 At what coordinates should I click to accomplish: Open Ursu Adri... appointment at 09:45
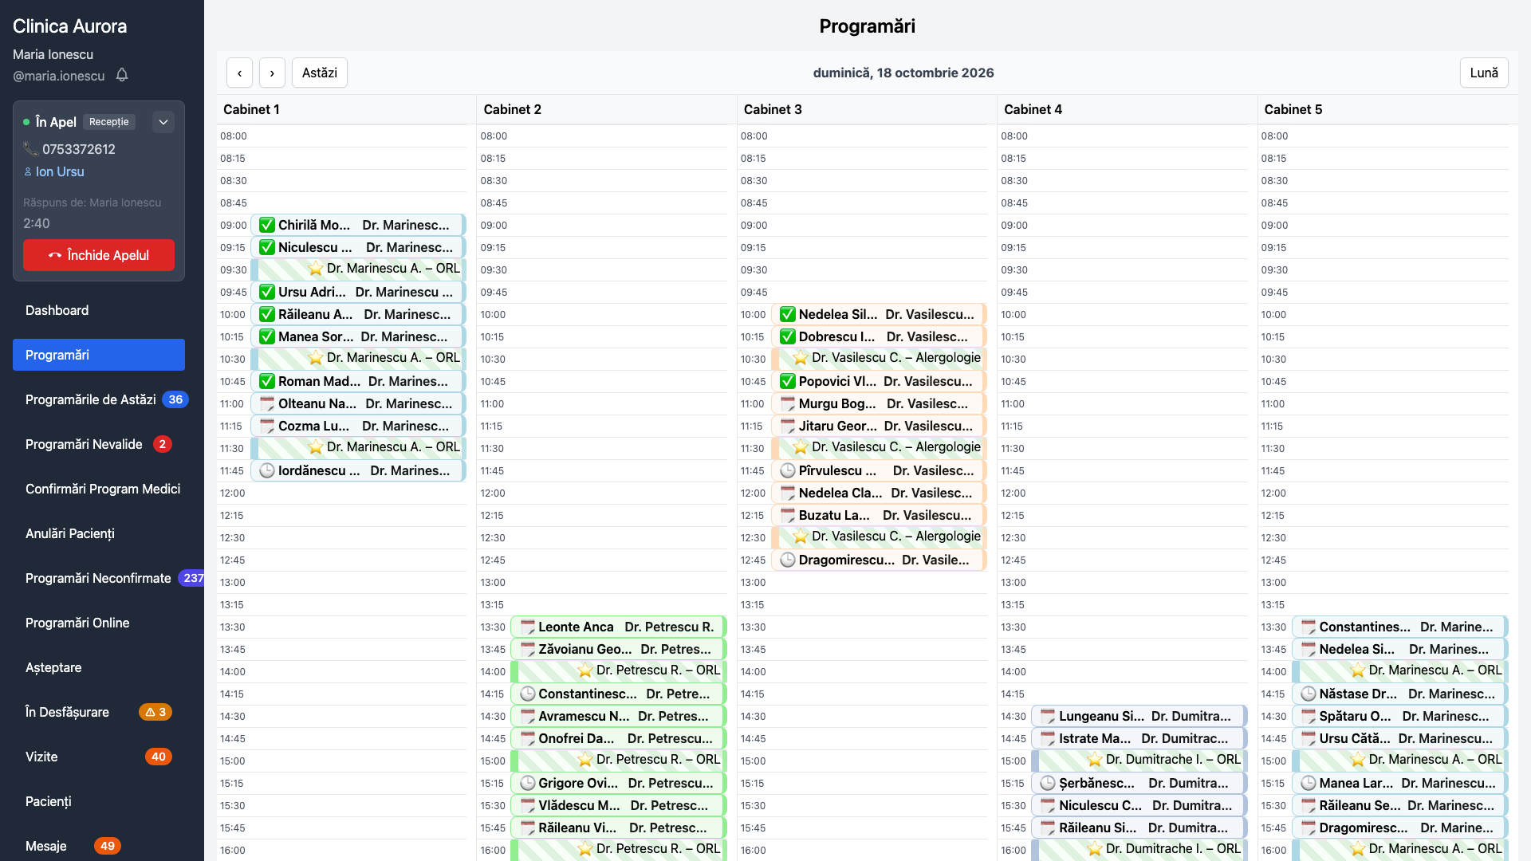pos(358,292)
